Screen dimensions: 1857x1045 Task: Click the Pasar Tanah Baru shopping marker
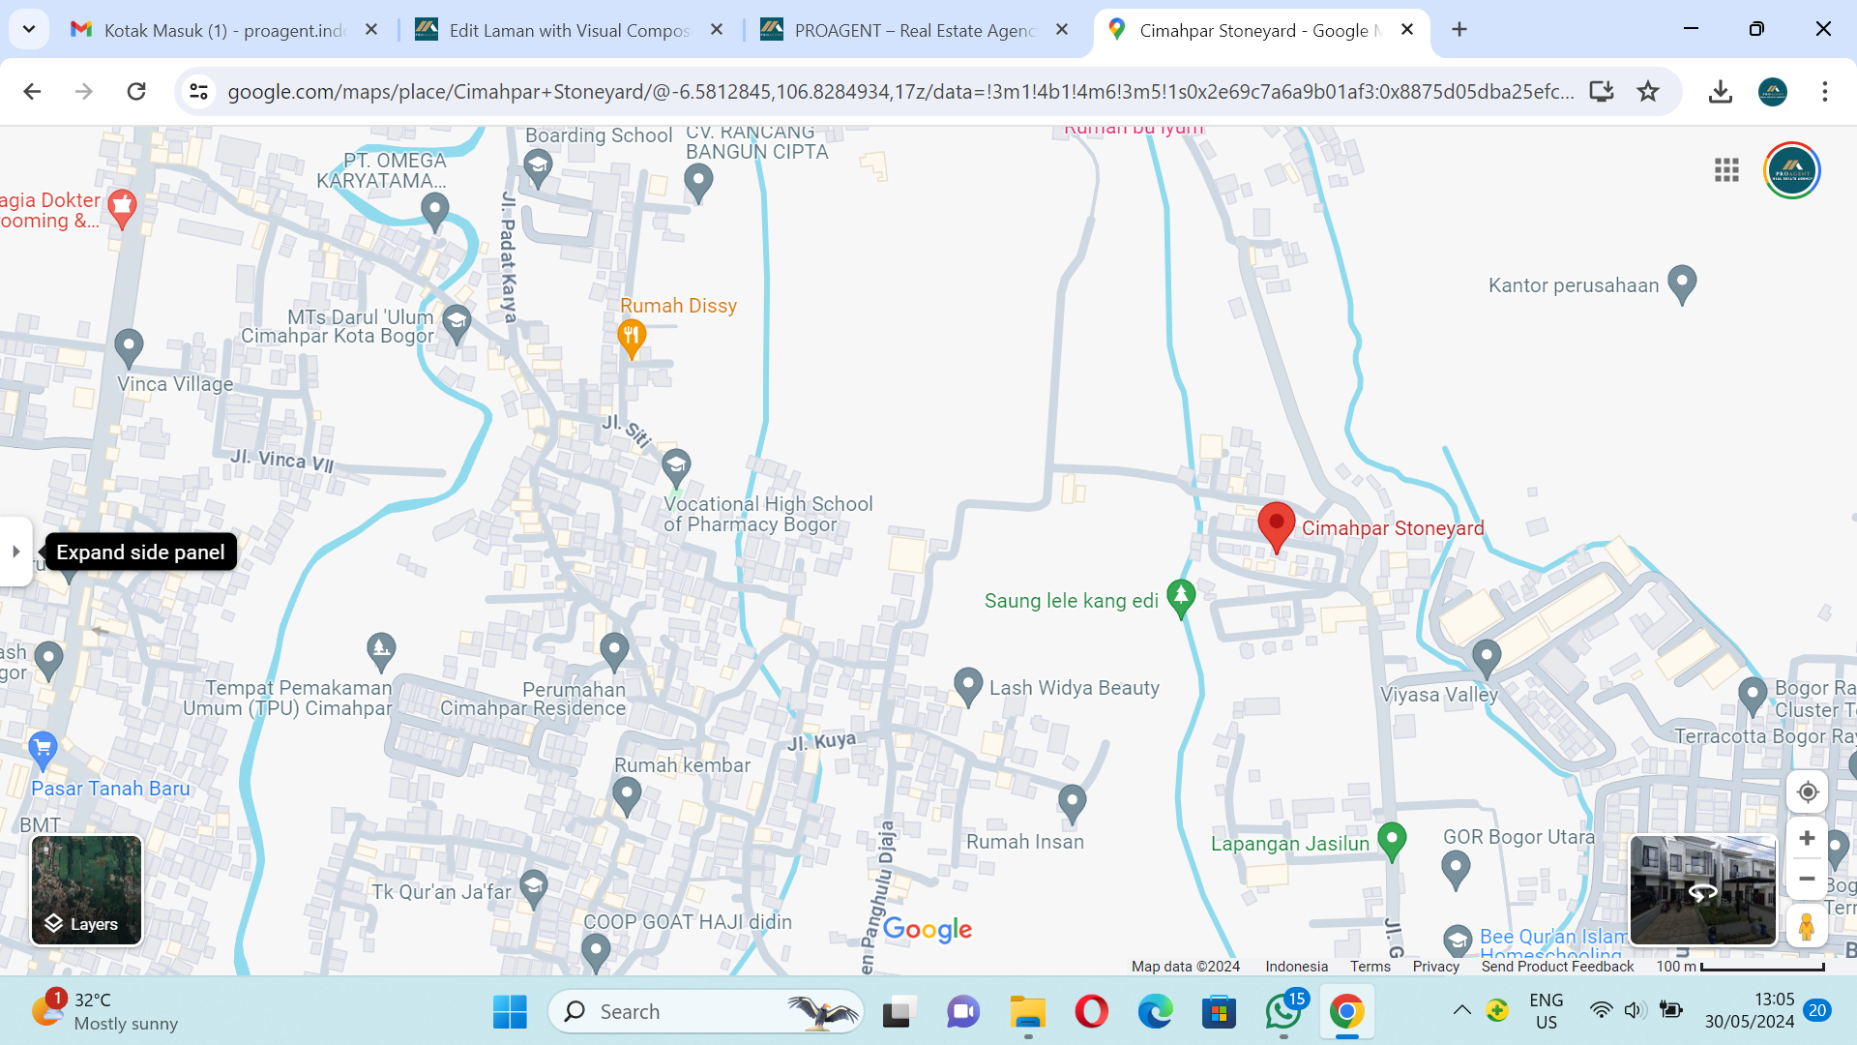pyautogui.click(x=43, y=748)
